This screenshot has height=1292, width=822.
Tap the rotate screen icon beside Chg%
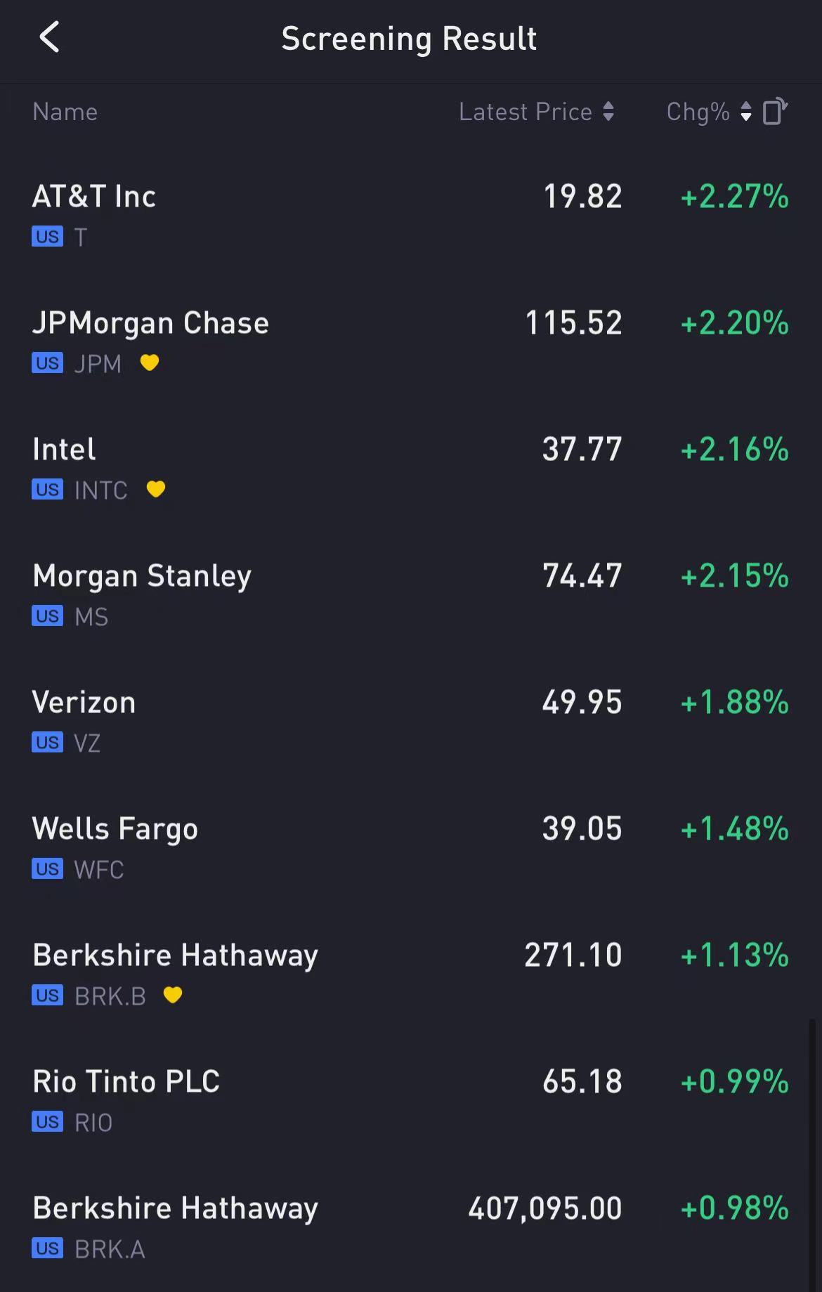775,112
